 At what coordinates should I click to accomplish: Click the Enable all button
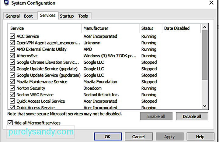(x=156, y=116)
